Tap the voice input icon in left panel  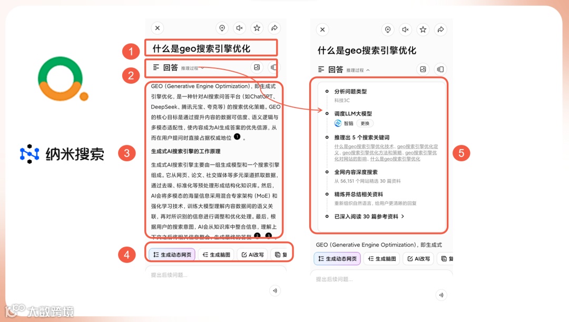point(275,290)
